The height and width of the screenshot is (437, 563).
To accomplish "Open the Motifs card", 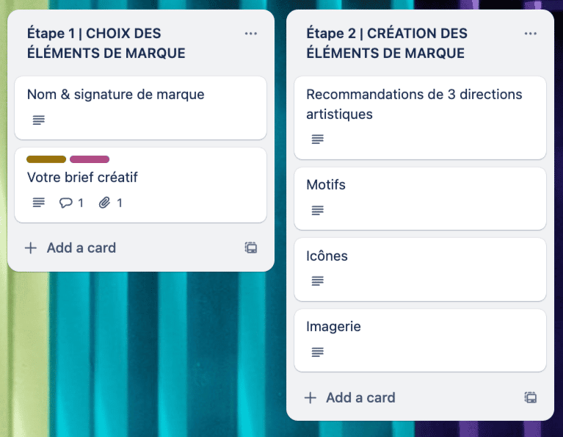I will (x=420, y=198).
